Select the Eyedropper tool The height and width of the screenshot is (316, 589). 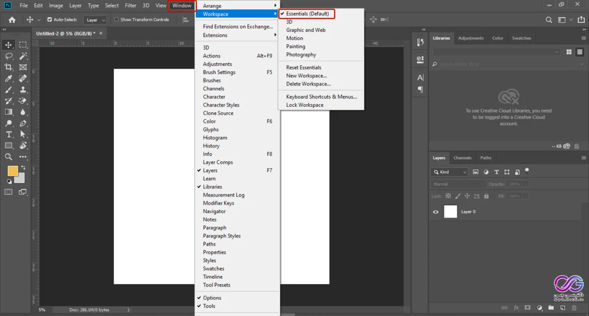coord(8,78)
